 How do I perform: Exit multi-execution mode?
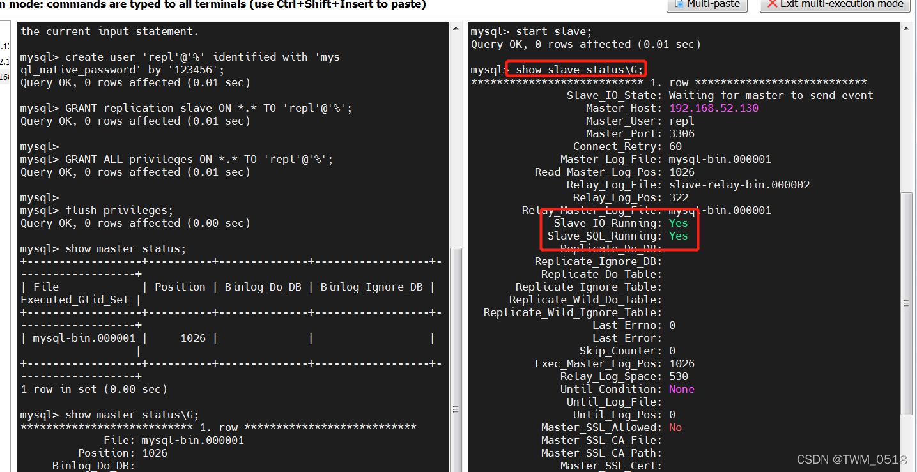click(x=835, y=4)
